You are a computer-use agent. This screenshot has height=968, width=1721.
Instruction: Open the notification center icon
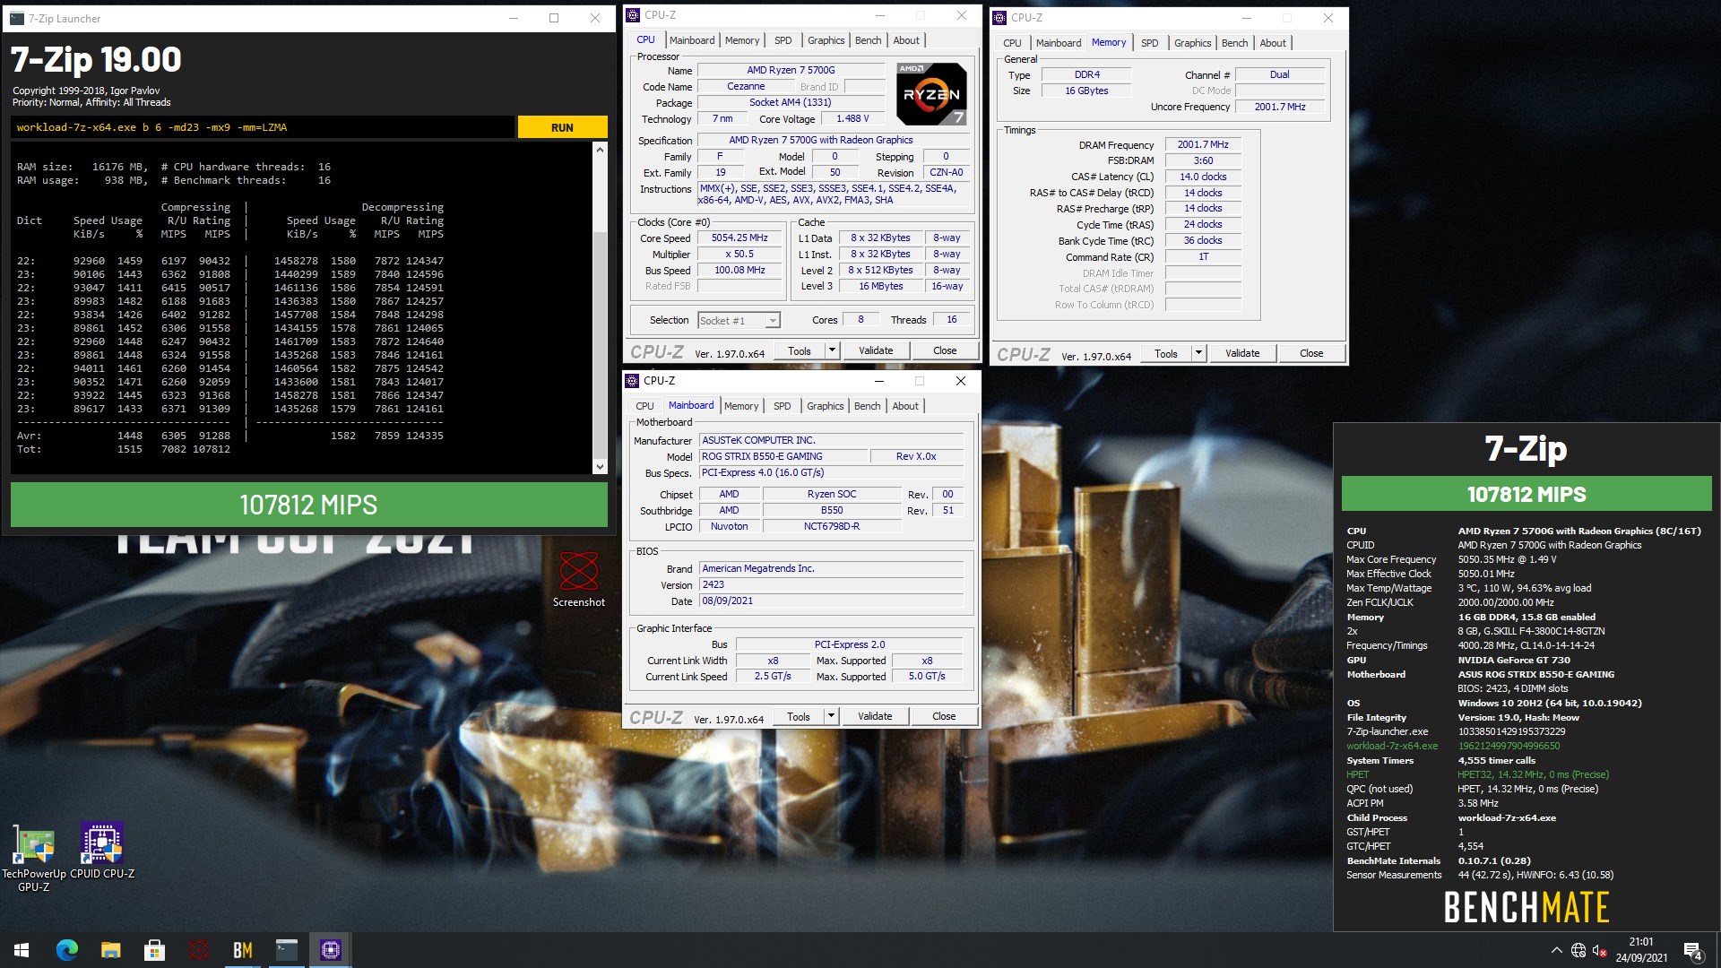[x=1692, y=950]
